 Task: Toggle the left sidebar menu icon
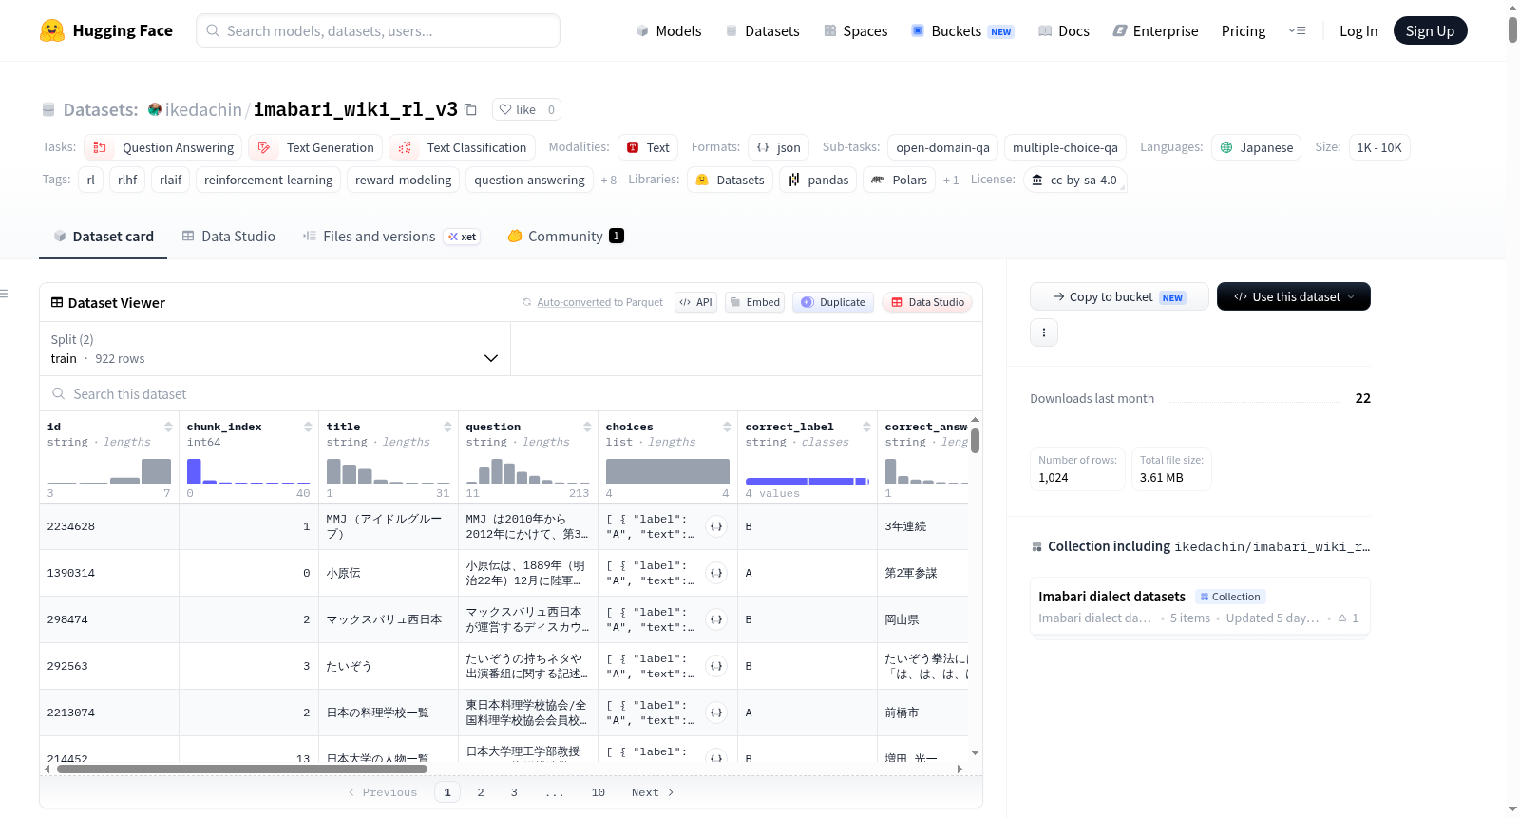(4, 294)
